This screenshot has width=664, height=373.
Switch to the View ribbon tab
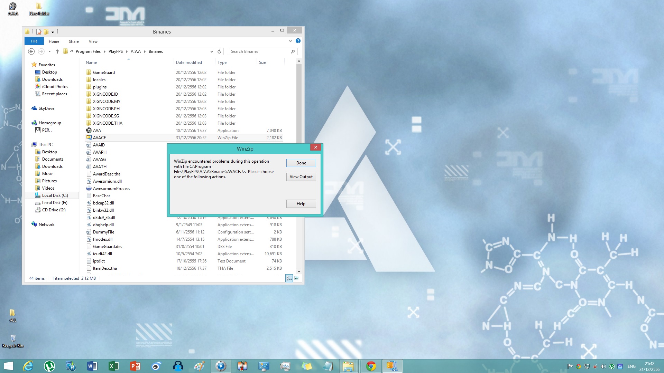point(93,41)
